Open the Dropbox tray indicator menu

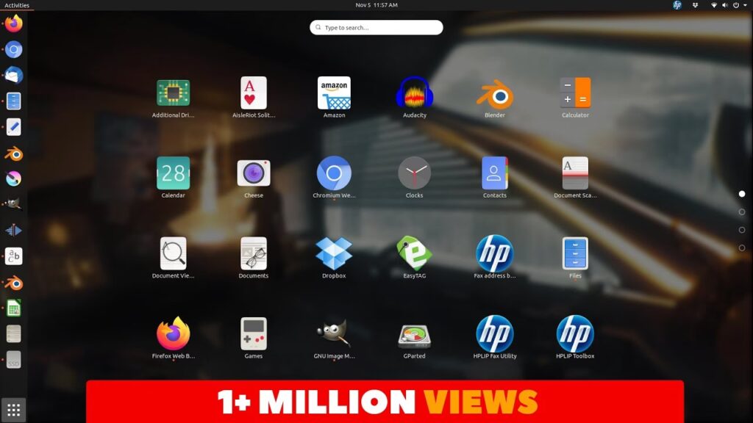click(696, 5)
